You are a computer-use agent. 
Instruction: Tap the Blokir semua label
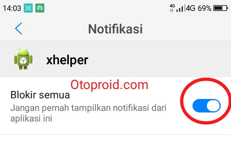[40, 95]
